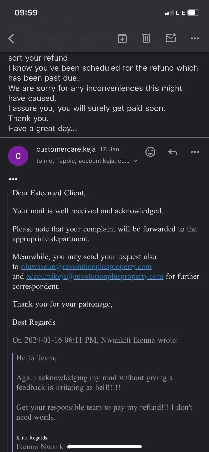The image size is (209, 452).
Task: Reply to customercareikeja message
Action: point(173,152)
